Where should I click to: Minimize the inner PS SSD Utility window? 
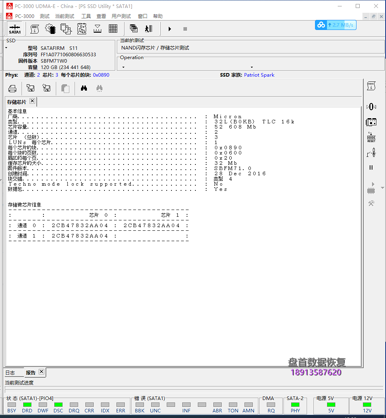[366, 16]
